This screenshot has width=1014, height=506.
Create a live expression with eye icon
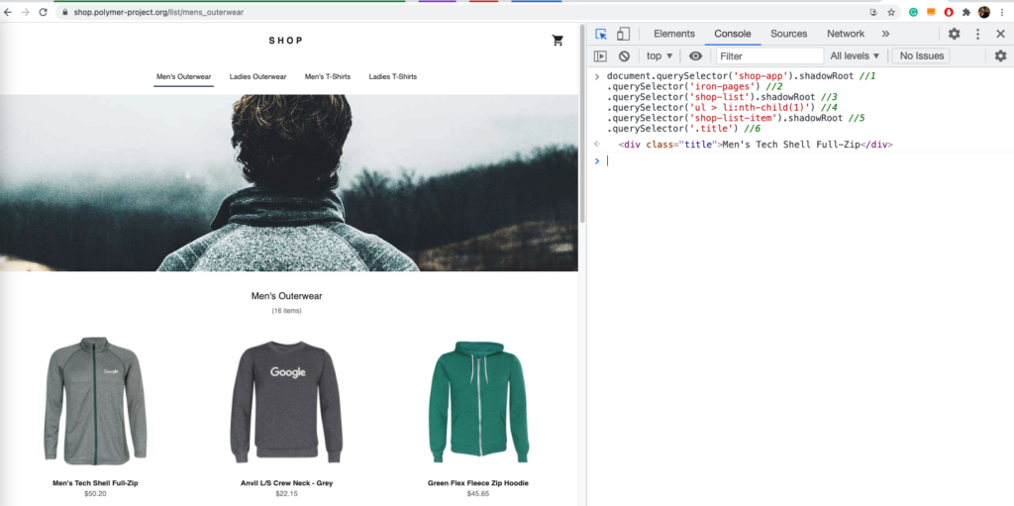click(x=695, y=56)
